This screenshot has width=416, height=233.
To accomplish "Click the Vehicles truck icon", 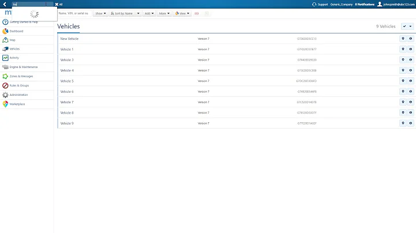I will 5,49.
